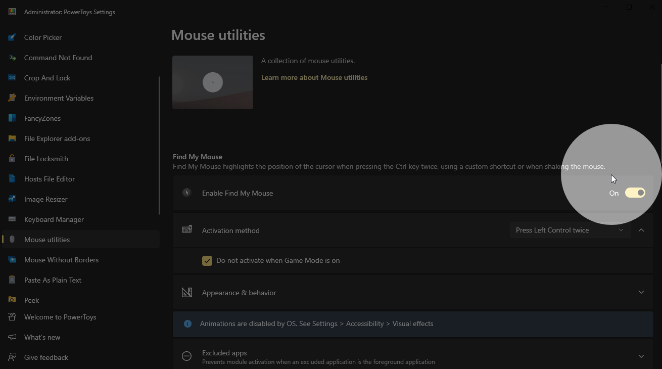Click the FancyZones icon
662x369 pixels.
coord(12,118)
